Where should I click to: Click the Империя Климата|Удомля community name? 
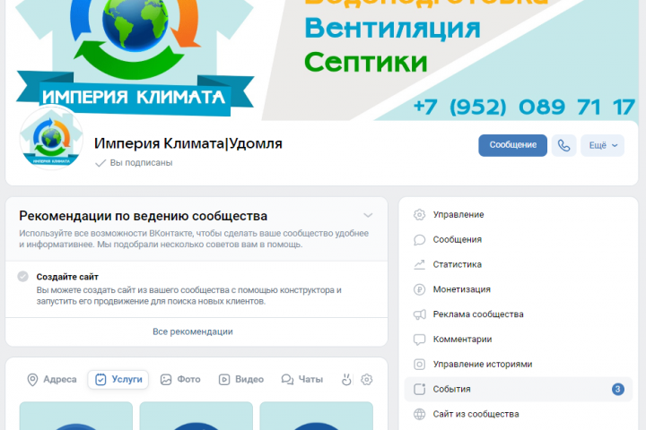pos(188,143)
